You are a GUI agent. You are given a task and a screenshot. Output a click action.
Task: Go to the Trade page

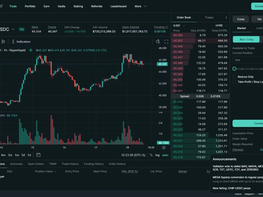[x=13, y=6]
